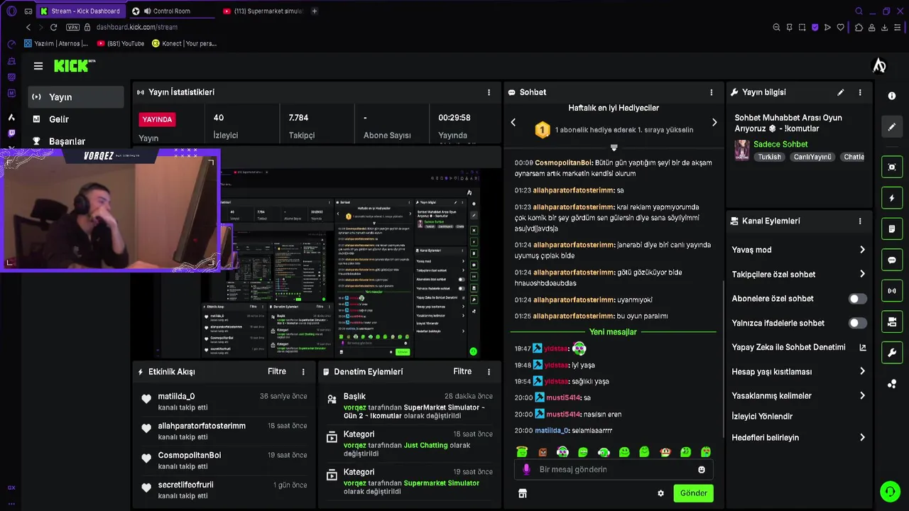Viewport: 909px width, 511px height.
Task: Open the Etkinlik Akışı three-dot menu
Action: (303, 372)
